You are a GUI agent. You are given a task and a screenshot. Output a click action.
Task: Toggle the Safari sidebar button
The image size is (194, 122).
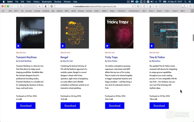pos(21,6)
